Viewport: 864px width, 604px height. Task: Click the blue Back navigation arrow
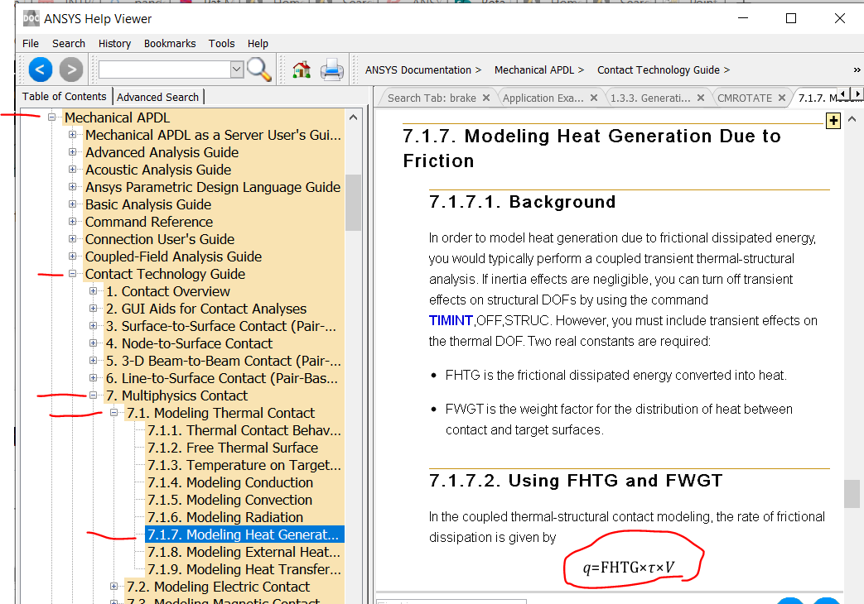41,70
